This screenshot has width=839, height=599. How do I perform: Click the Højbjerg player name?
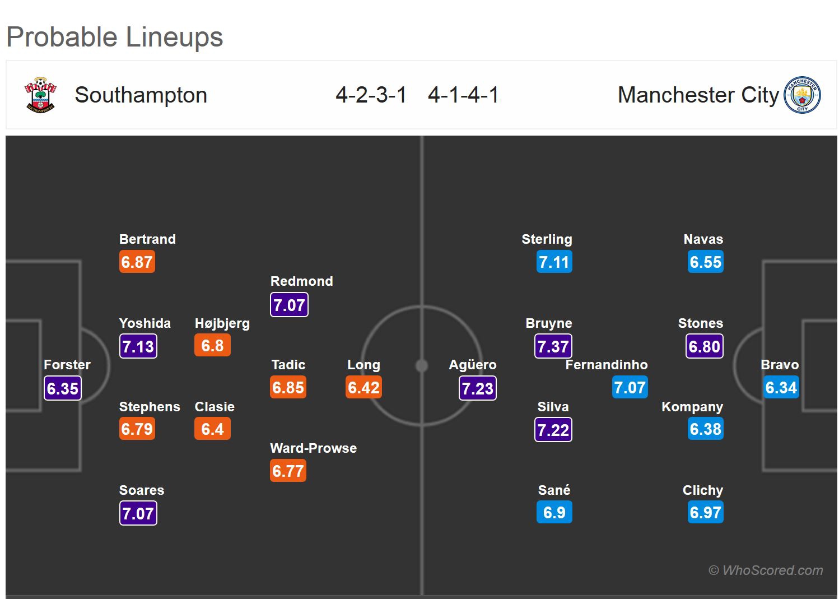coord(222,323)
